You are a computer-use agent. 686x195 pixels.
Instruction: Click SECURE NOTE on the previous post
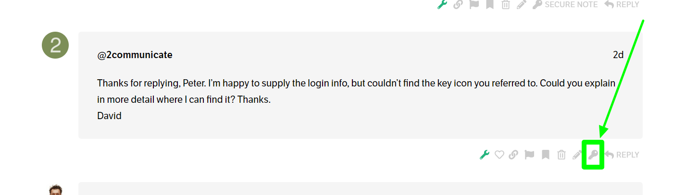(565, 4)
